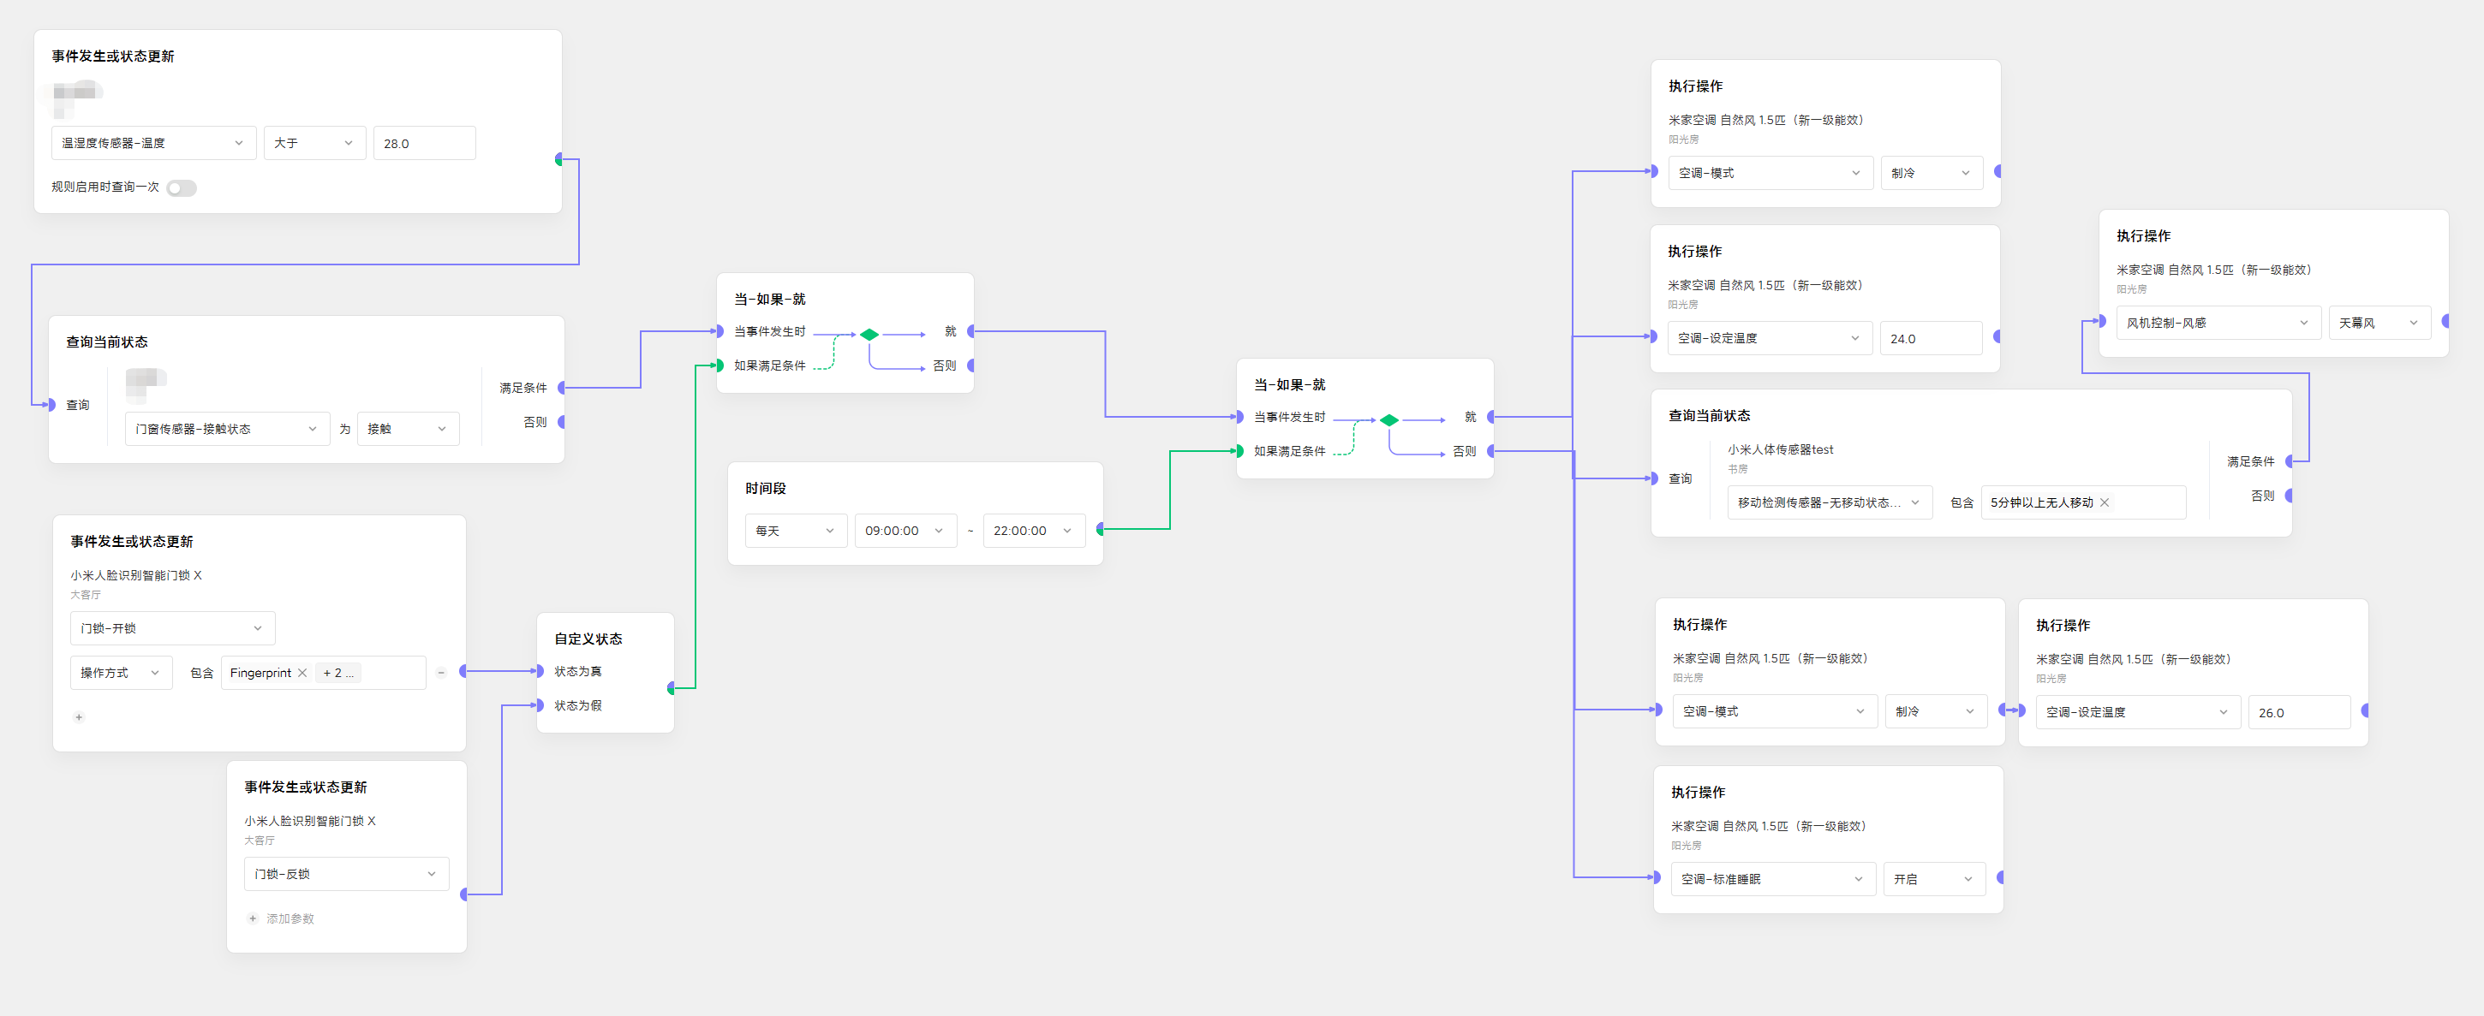Remove the 5分钟以上无人移动 tag
This screenshot has width=2484, height=1016.
click(x=2104, y=502)
